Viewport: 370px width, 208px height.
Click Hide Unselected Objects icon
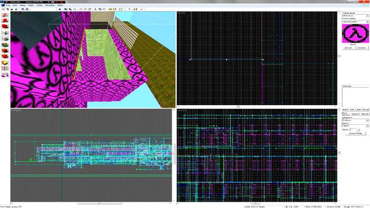point(86,9)
